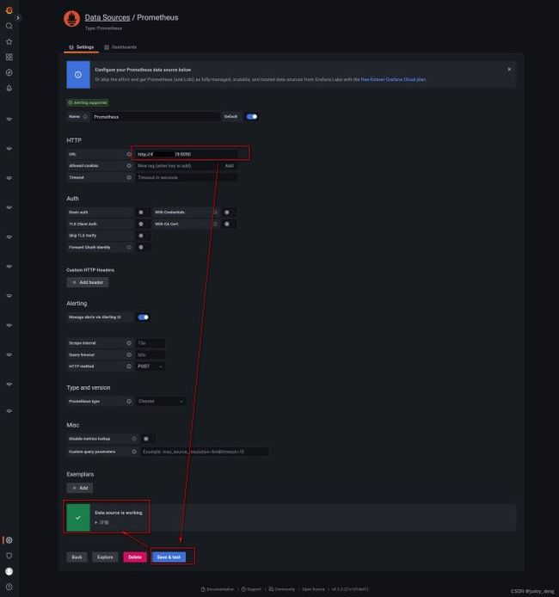Image resolution: width=559 pixels, height=597 pixels.
Task: Open Alerting bell icon in sidebar
Action: tap(9, 89)
